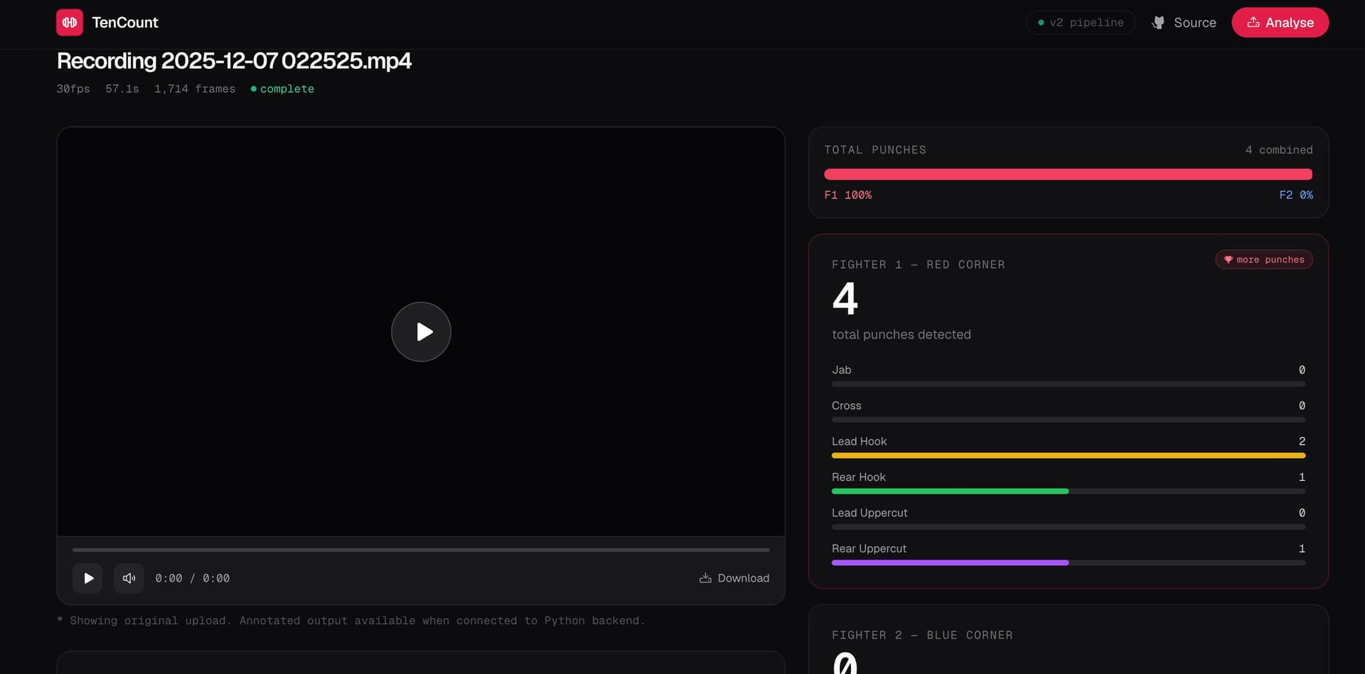Viewport: 1365px width, 674px height.
Task: Click the Rear Uppercut label
Action: (869, 548)
